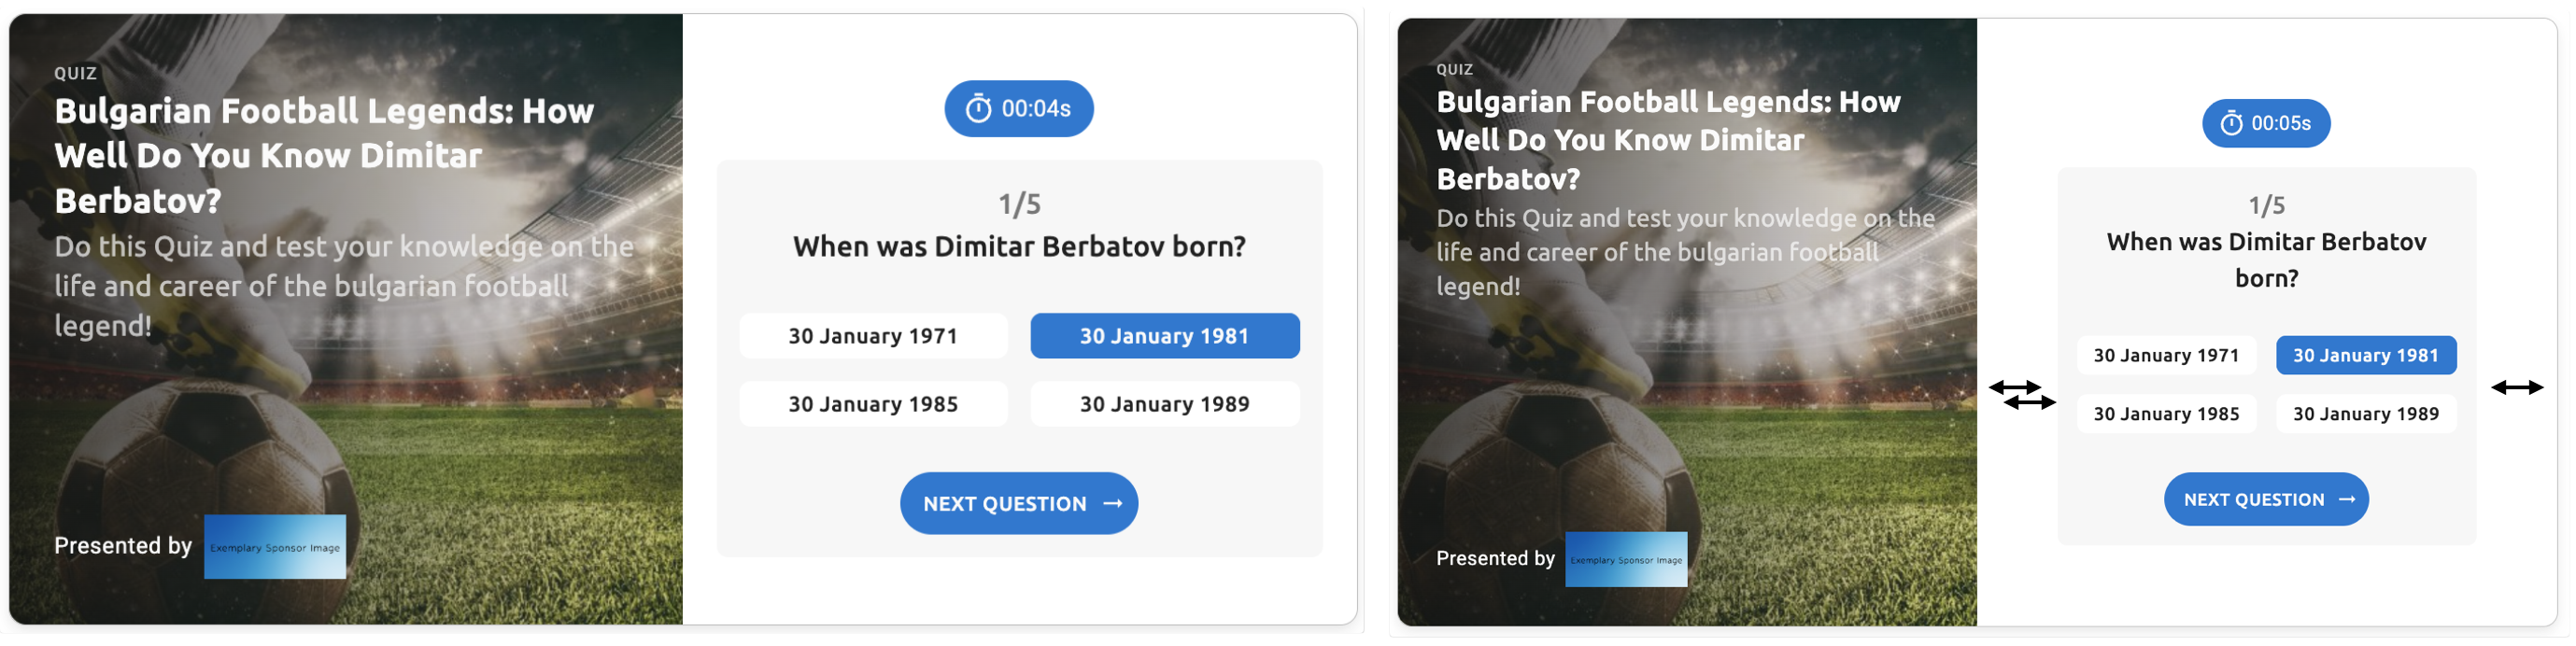2576x646 pixels.
Task: Open the sponsor image in the 00:04s quiz
Action: point(275,546)
